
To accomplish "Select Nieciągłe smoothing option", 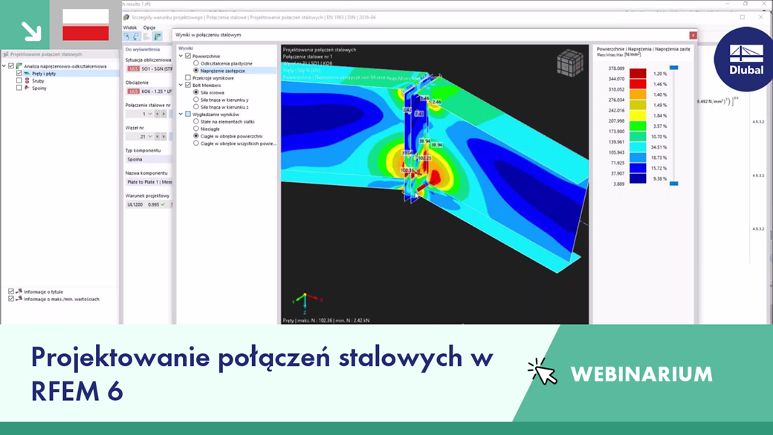I will (x=195, y=129).
